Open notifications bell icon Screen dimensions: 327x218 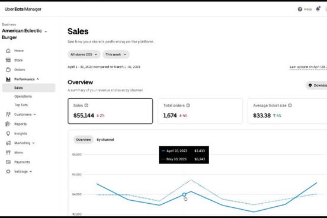click(x=318, y=9)
